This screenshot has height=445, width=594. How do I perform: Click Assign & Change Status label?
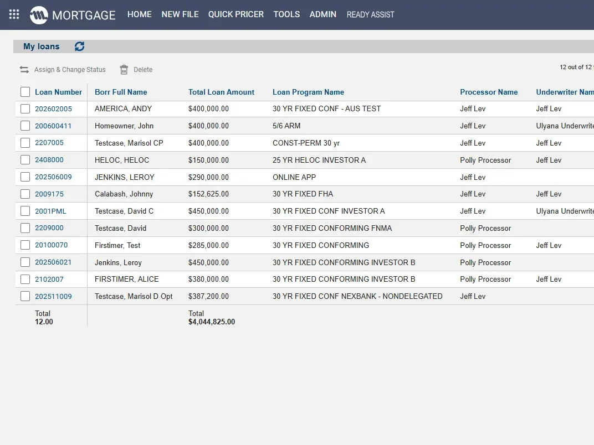tap(70, 70)
